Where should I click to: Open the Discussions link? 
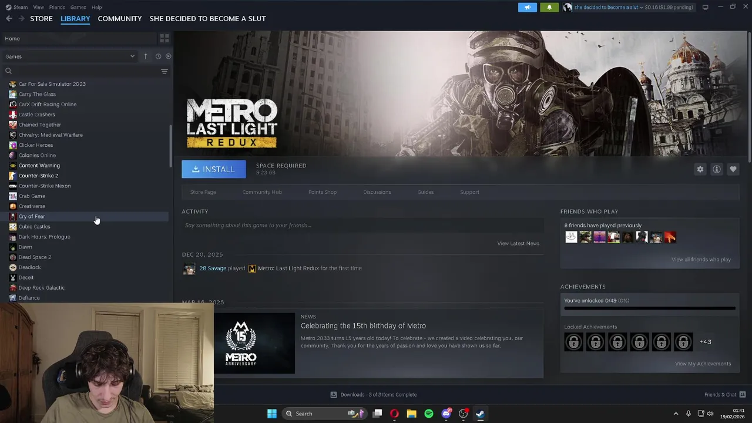point(377,192)
